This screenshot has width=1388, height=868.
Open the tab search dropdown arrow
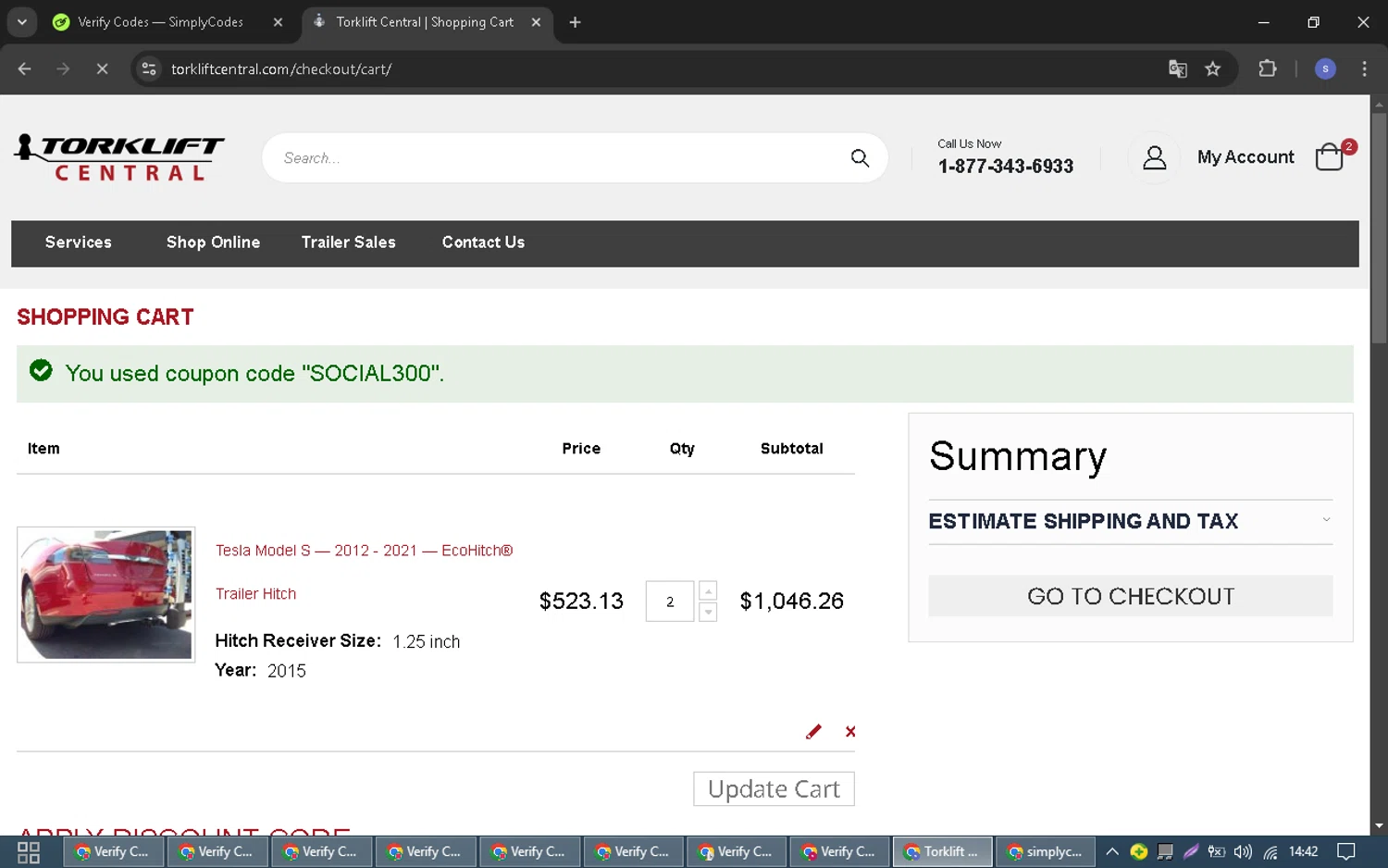point(22,22)
